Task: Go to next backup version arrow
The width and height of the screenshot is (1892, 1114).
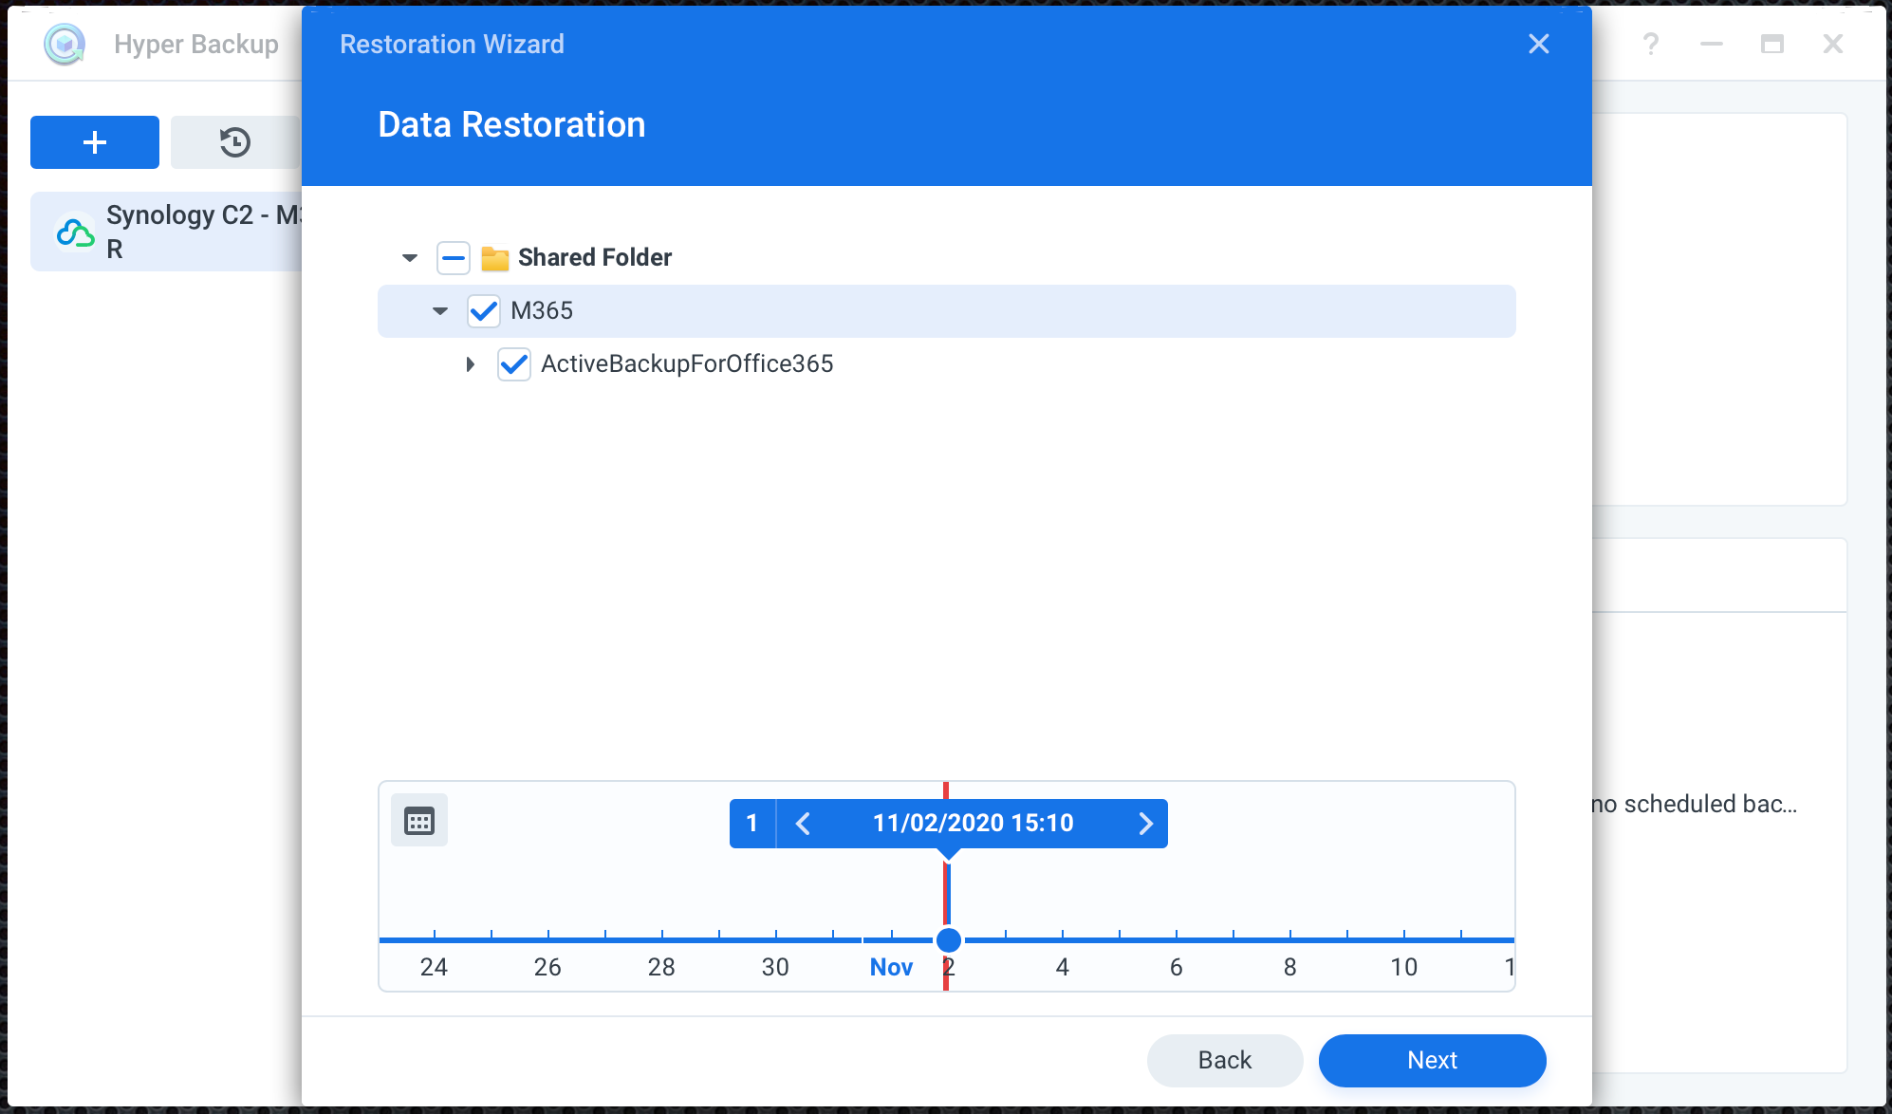Action: pos(1145,824)
